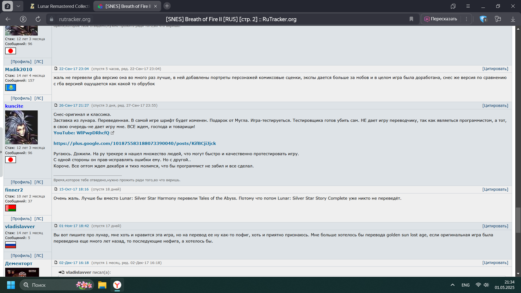The width and height of the screenshot is (521, 293).
Task: Open the bookmarks panel icon in title bar
Action: (x=453, y=6)
